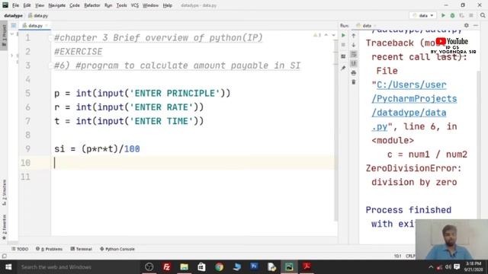Follow the traceback file path link
488x274 pixels.
(x=414, y=106)
